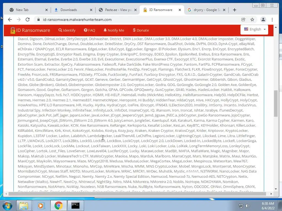This screenshot has height=211, width=282.
Task: Close the ID Ransomware tab
Action: pyautogui.click(x=180, y=10)
